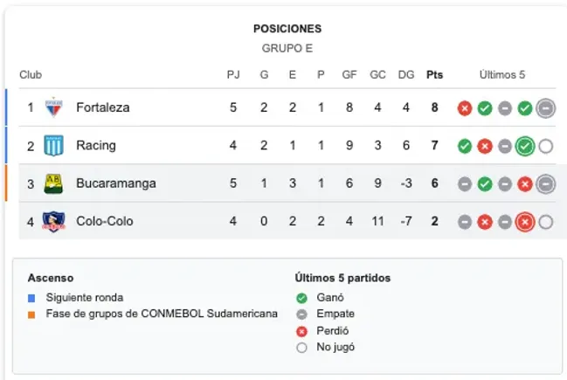This screenshot has width=567, height=380.
Task: Click the Fortaleza club crest icon
Action: click(53, 107)
